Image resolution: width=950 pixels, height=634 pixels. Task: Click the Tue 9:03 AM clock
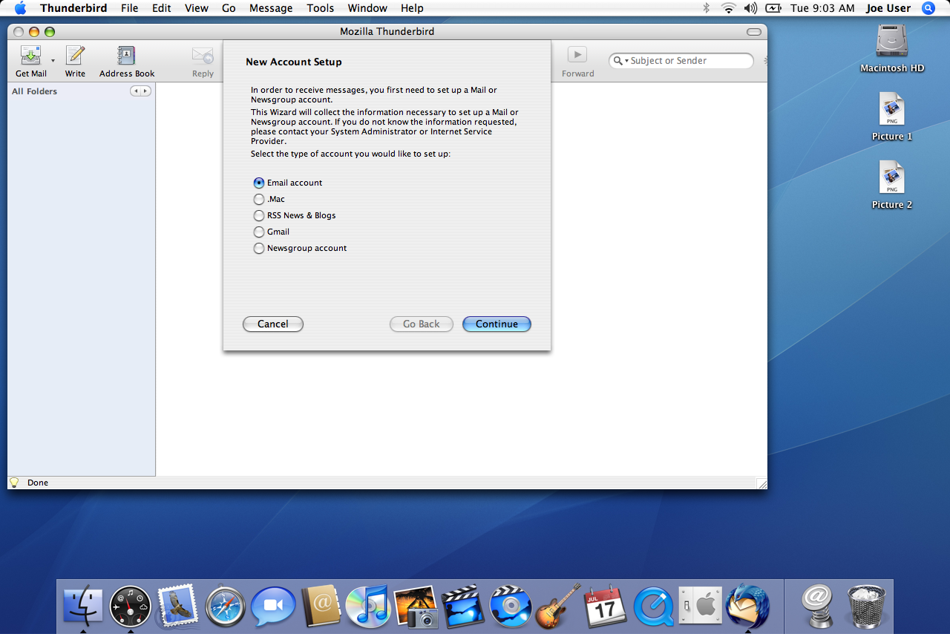(823, 8)
